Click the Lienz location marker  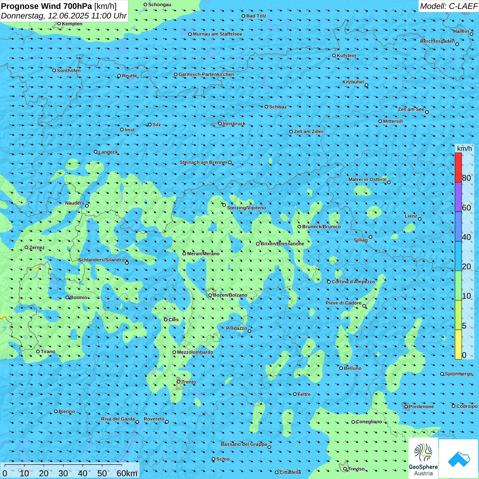[x=420, y=219]
